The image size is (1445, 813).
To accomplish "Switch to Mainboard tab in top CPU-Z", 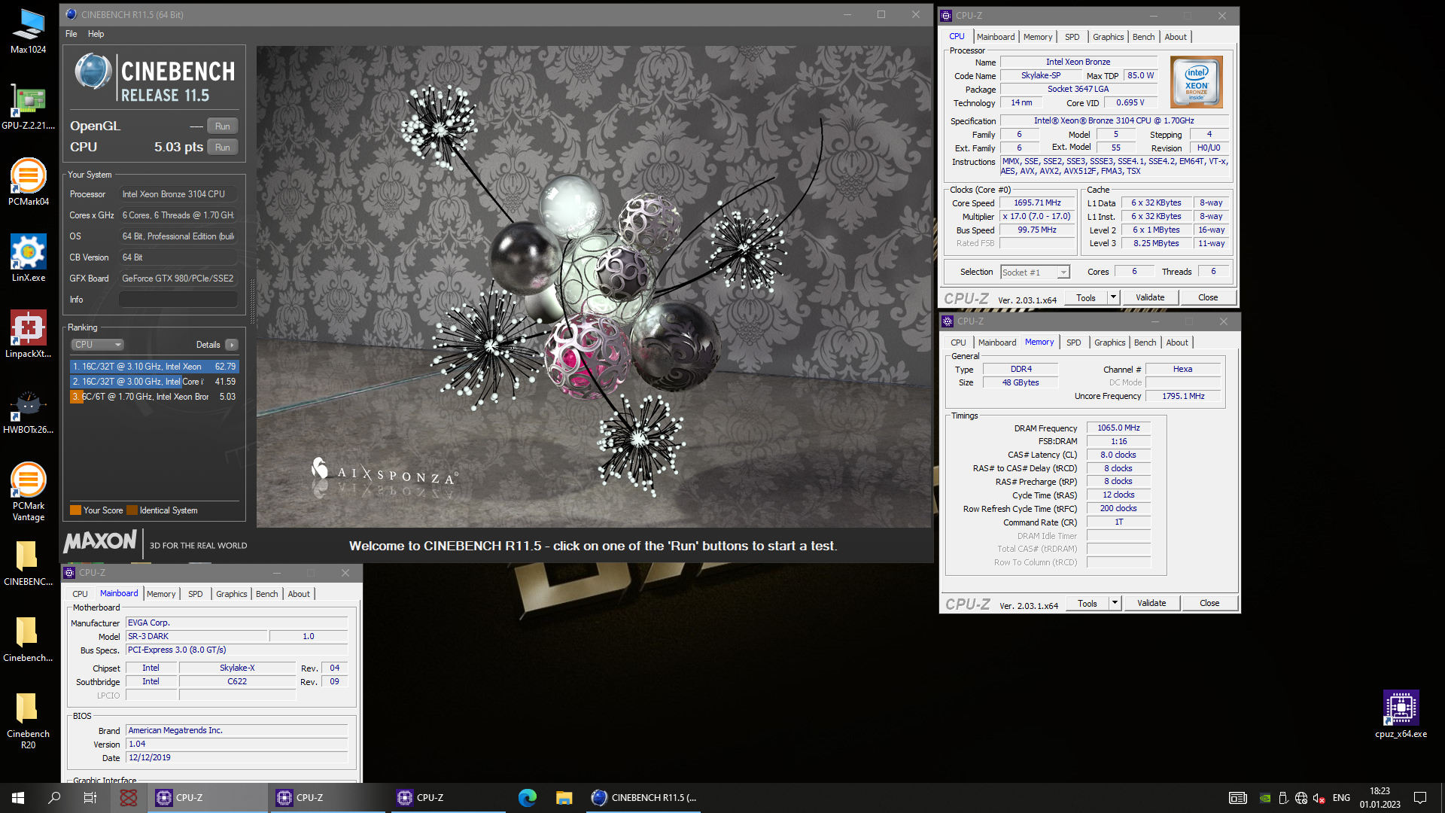I will pyautogui.click(x=996, y=37).
